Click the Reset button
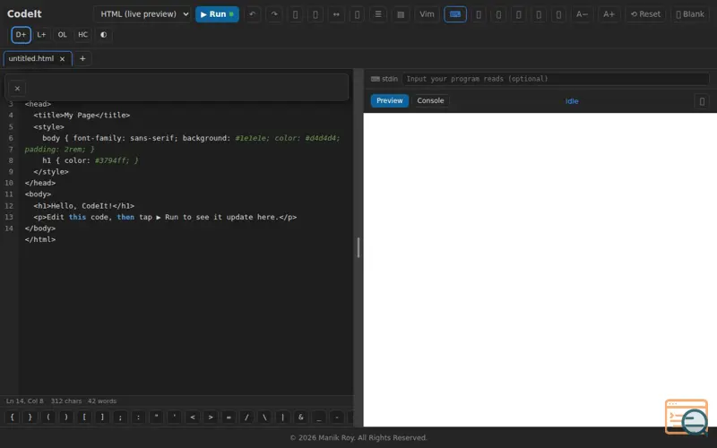This screenshot has width=717, height=448. pos(645,14)
